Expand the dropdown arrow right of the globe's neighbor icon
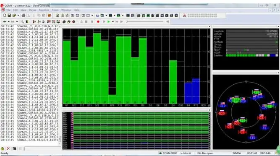 pyautogui.click(x=106, y=16)
